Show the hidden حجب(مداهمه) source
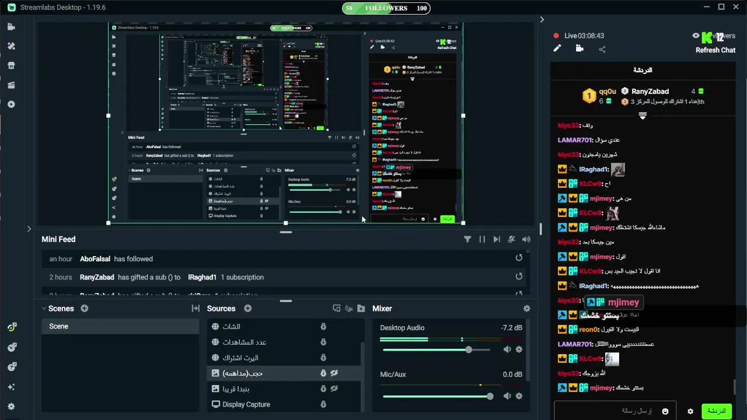The width and height of the screenshot is (747, 420). [x=335, y=373]
